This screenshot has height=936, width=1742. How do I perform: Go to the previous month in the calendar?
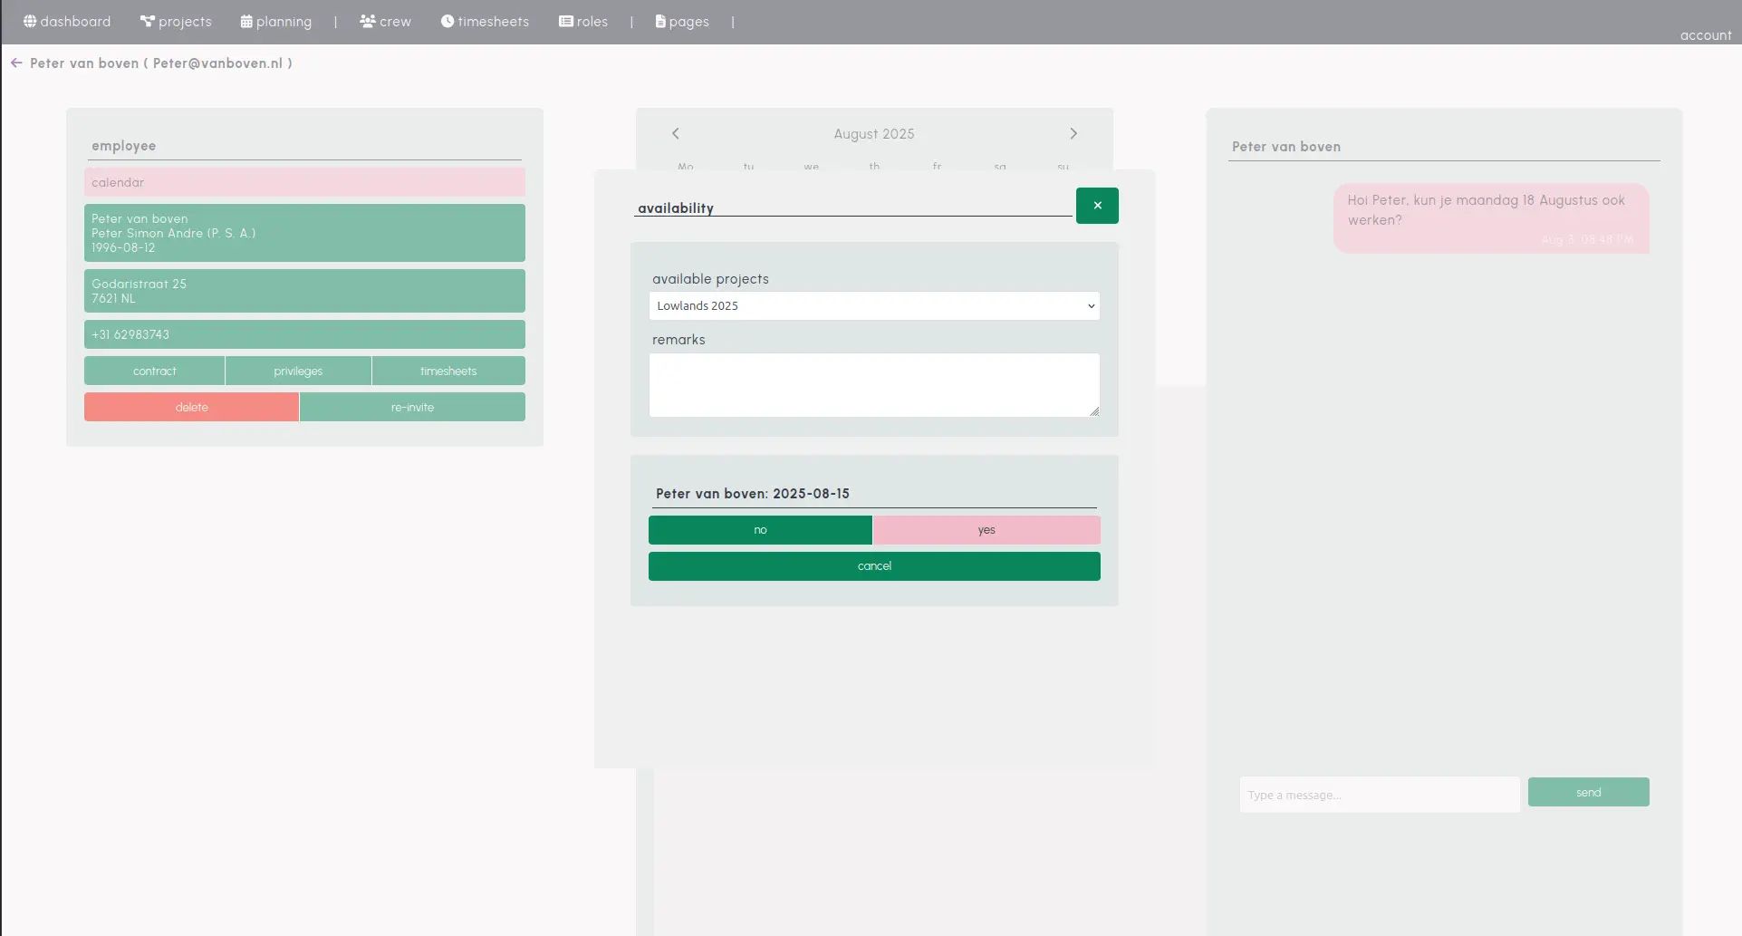(674, 133)
